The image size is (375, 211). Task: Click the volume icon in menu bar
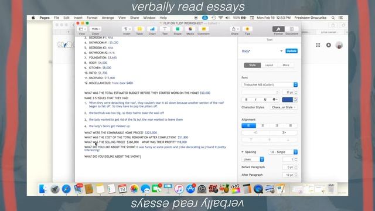[x=227, y=18]
